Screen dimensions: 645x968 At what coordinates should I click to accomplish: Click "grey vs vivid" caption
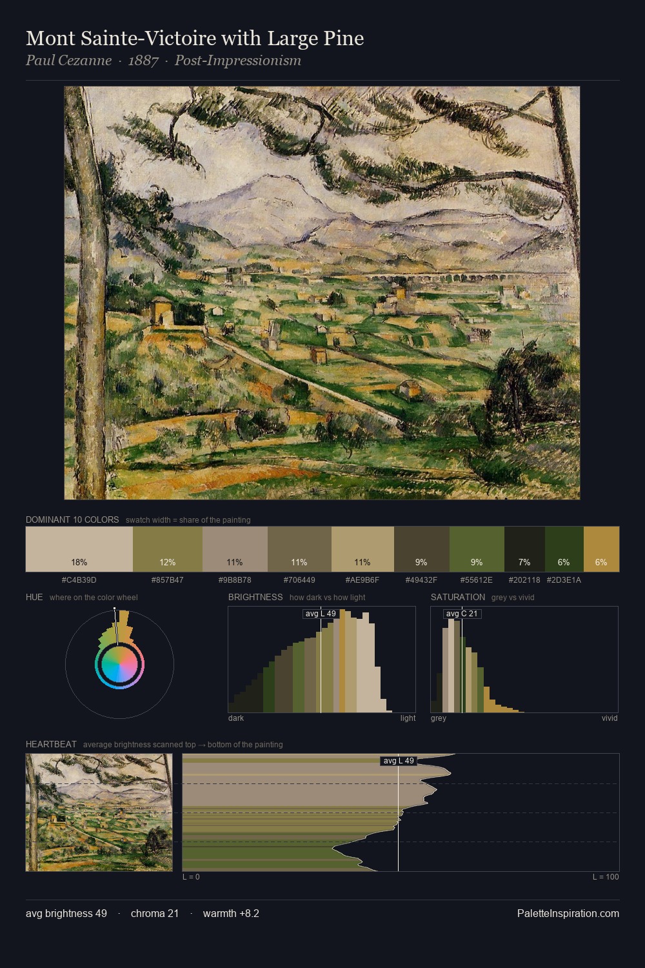pos(513,597)
